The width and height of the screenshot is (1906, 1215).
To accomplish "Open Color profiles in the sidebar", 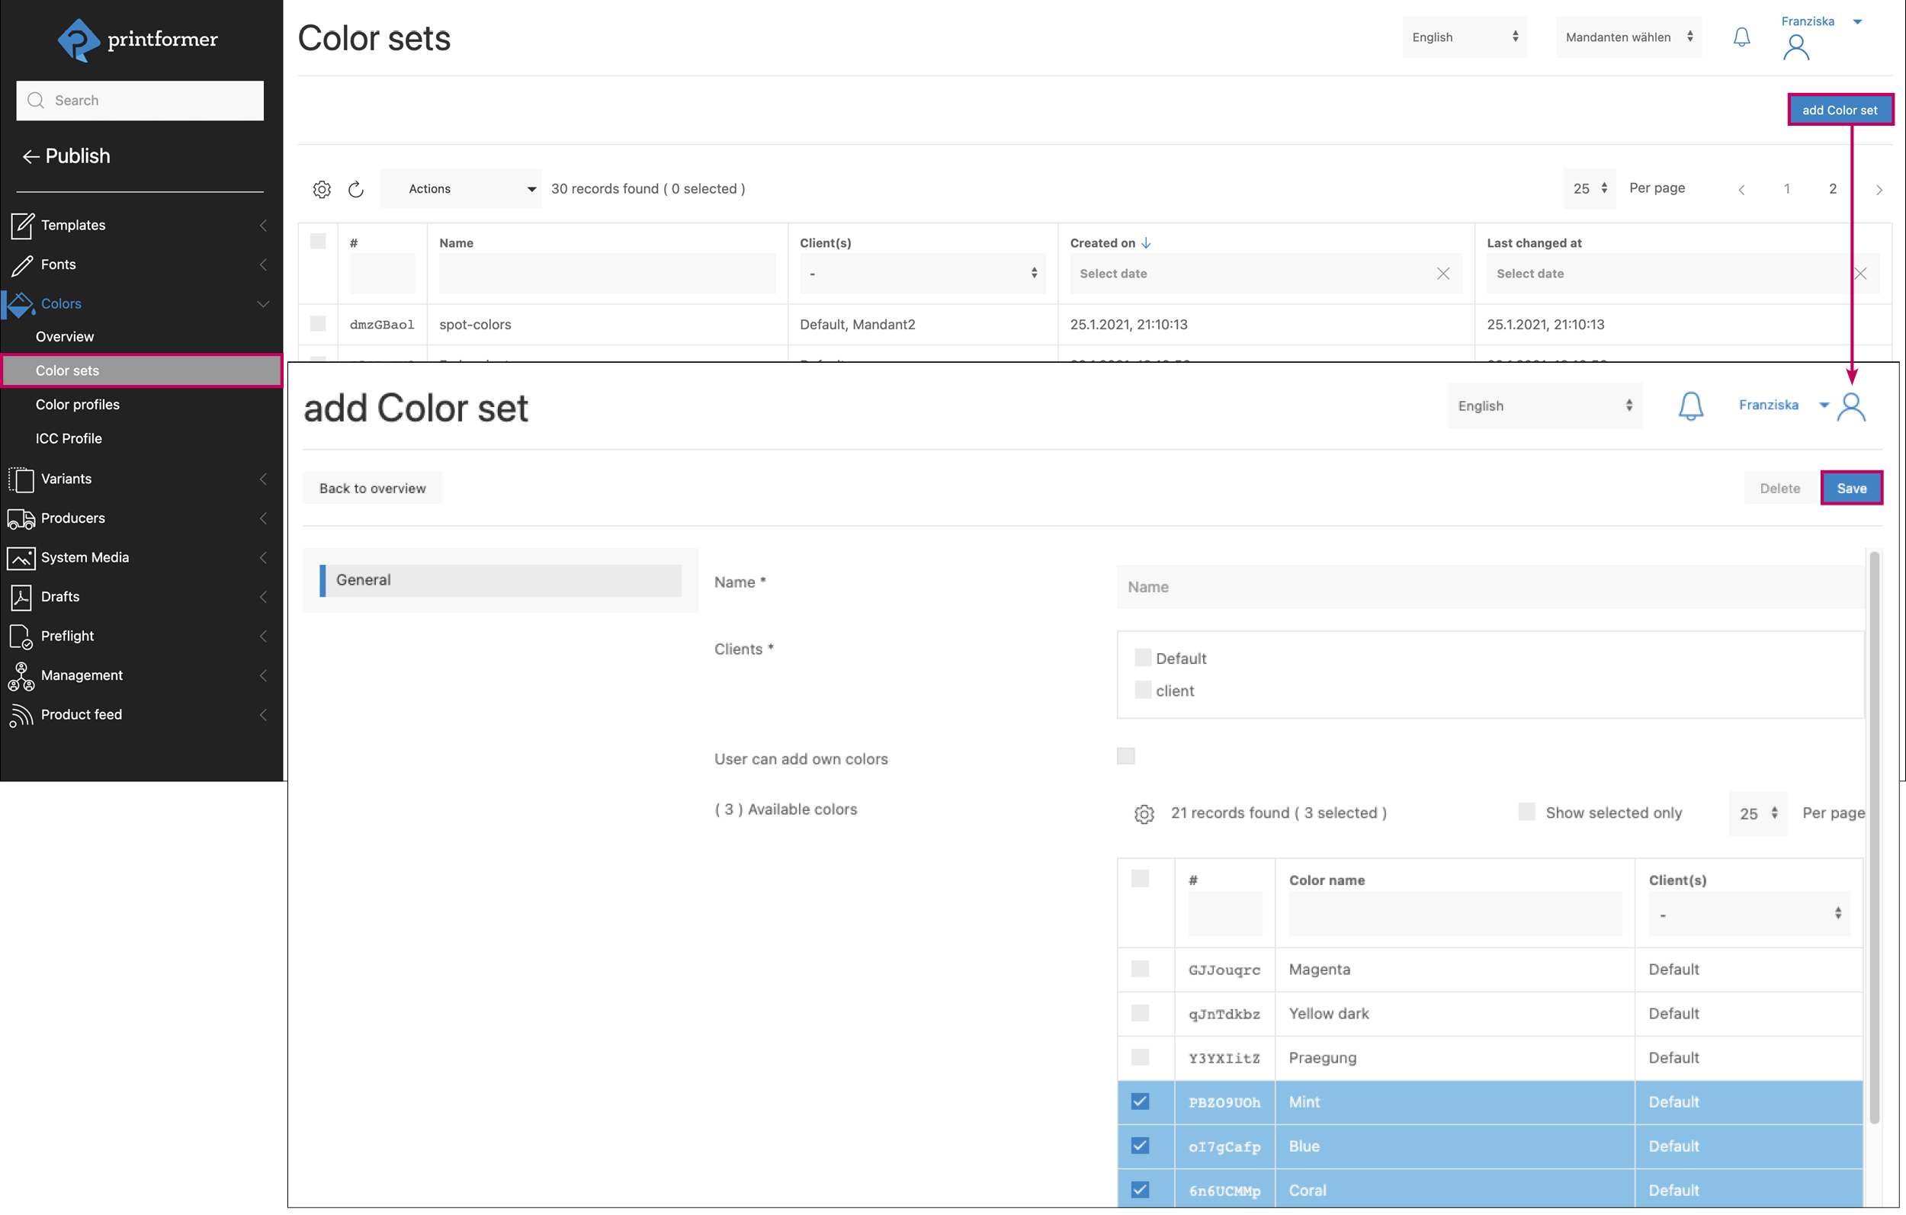I will pyautogui.click(x=78, y=405).
